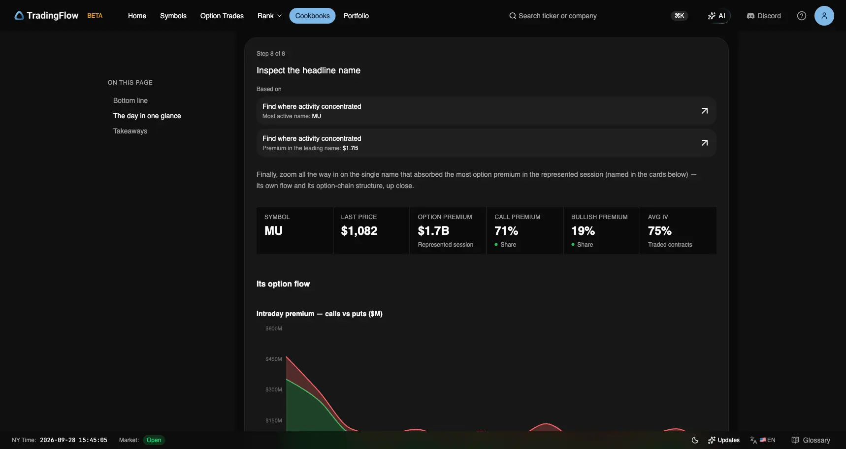The height and width of the screenshot is (449, 846).
Task: Click the 'Step 8 of 8' label
Action: pos(271,54)
